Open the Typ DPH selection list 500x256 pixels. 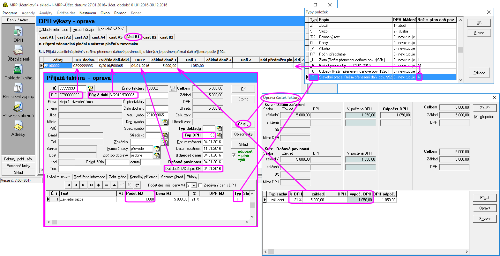(220, 135)
